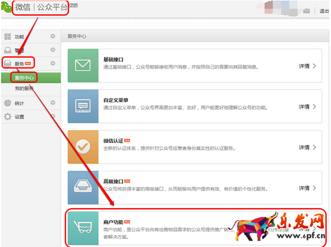
Task: Click the 微信认证 checkmark tile icon
Action: point(83,147)
